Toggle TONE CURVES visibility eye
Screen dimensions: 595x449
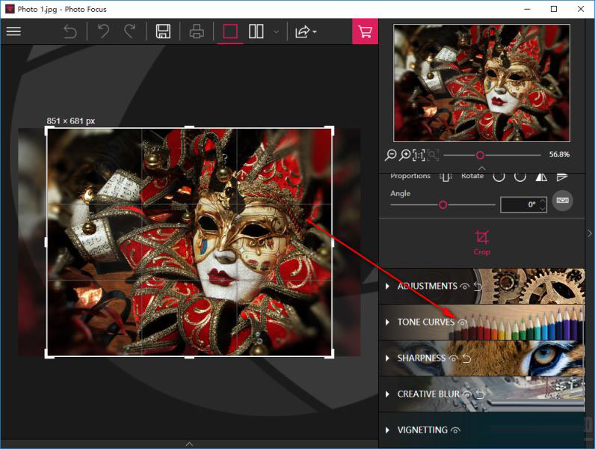point(462,323)
